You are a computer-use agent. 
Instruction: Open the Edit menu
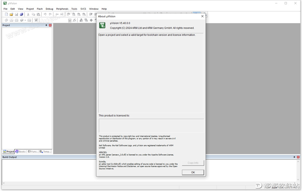click(x=13, y=9)
